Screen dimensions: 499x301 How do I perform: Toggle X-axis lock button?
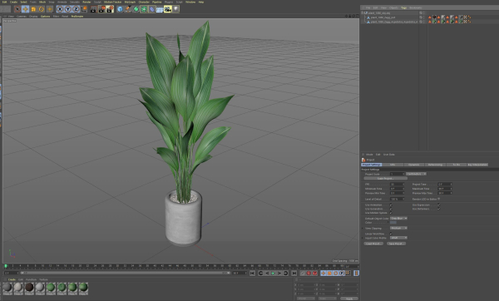pos(60,9)
